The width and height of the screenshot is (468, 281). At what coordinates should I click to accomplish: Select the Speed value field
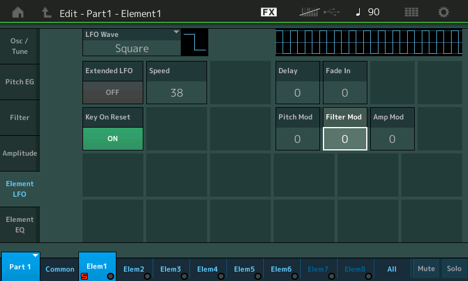[x=176, y=92]
